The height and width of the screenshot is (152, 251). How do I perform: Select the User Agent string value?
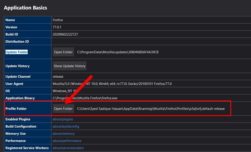pos(112,84)
